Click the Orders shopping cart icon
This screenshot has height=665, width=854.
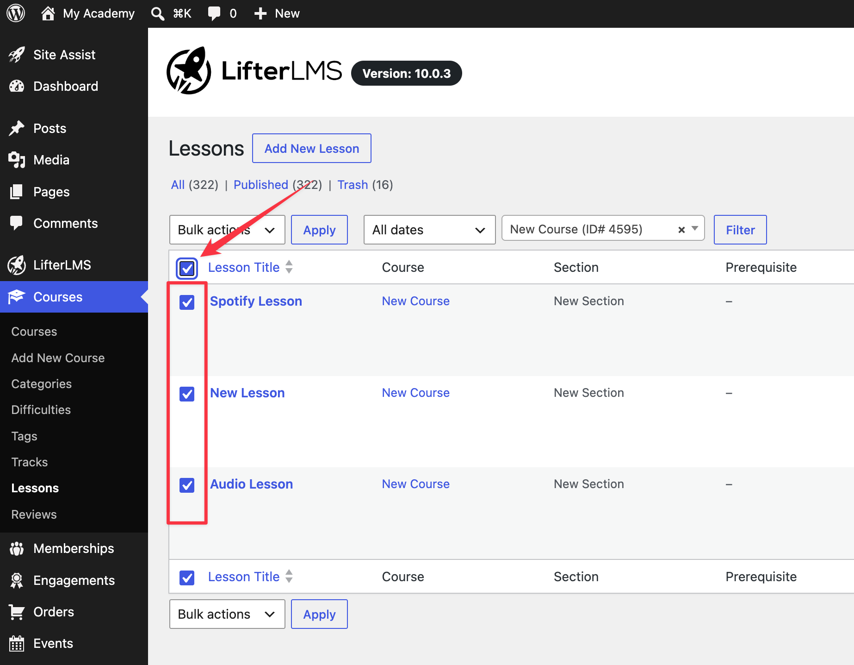point(17,612)
